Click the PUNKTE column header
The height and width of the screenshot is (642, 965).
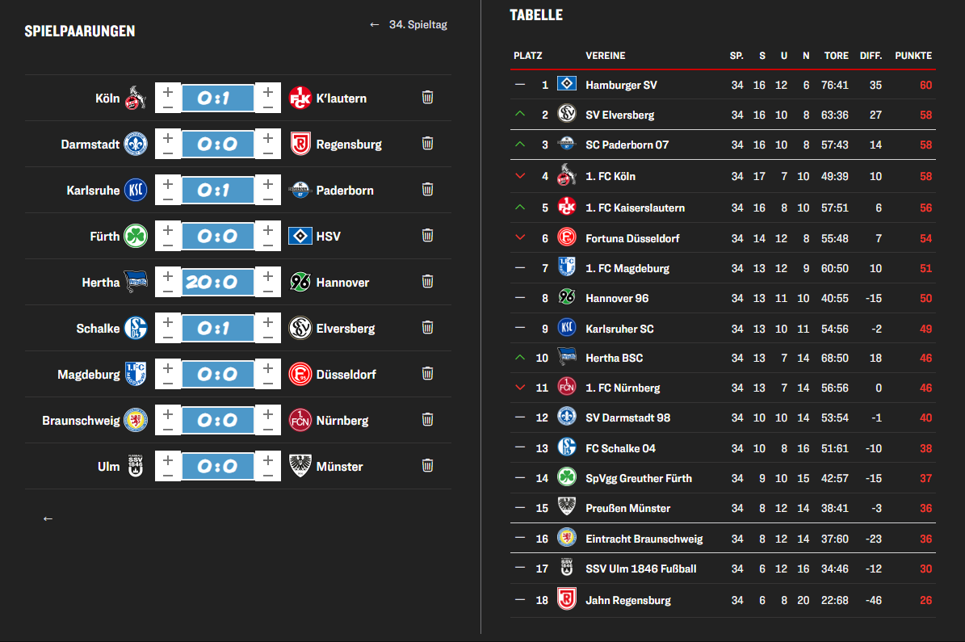pyautogui.click(x=913, y=56)
